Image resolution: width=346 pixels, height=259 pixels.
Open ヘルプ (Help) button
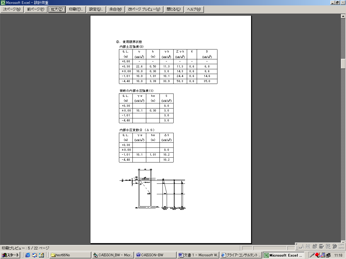[x=194, y=9]
